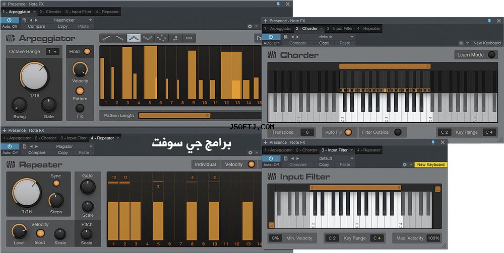Expand the 3 - Input Filter tab arrow

pyautogui.click(x=351, y=150)
